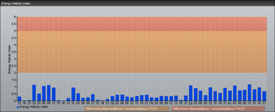Toggle the Energy Helicity Index legend label
Screen dimensions: 275x112
pos(34,107)
